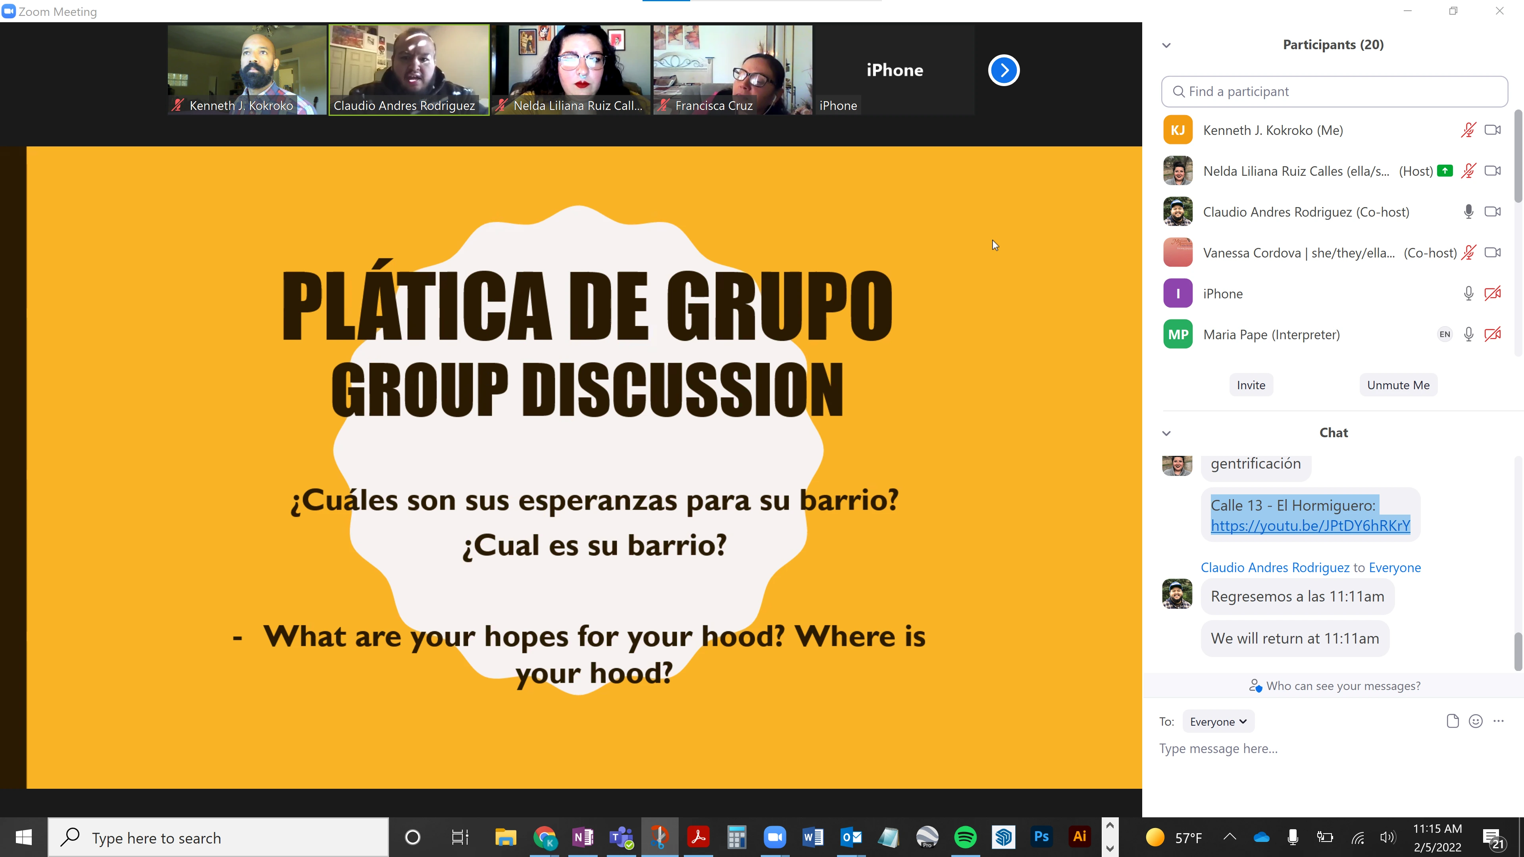1524x857 pixels.
Task: Select Vanessa Cordova in participant list
Action: tap(1298, 253)
